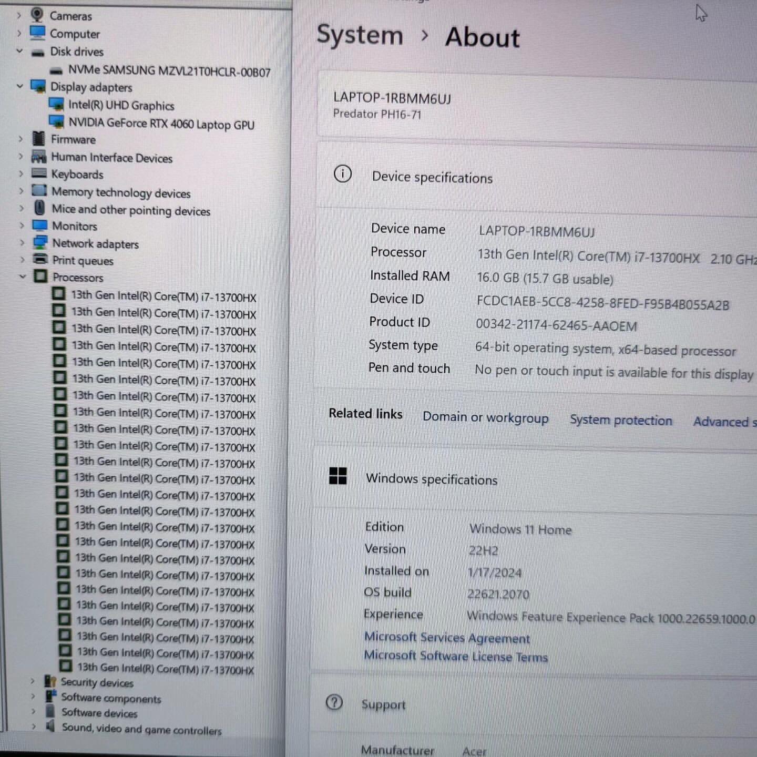Click the Security devices icon
757x757 pixels.
click(x=50, y=681)
